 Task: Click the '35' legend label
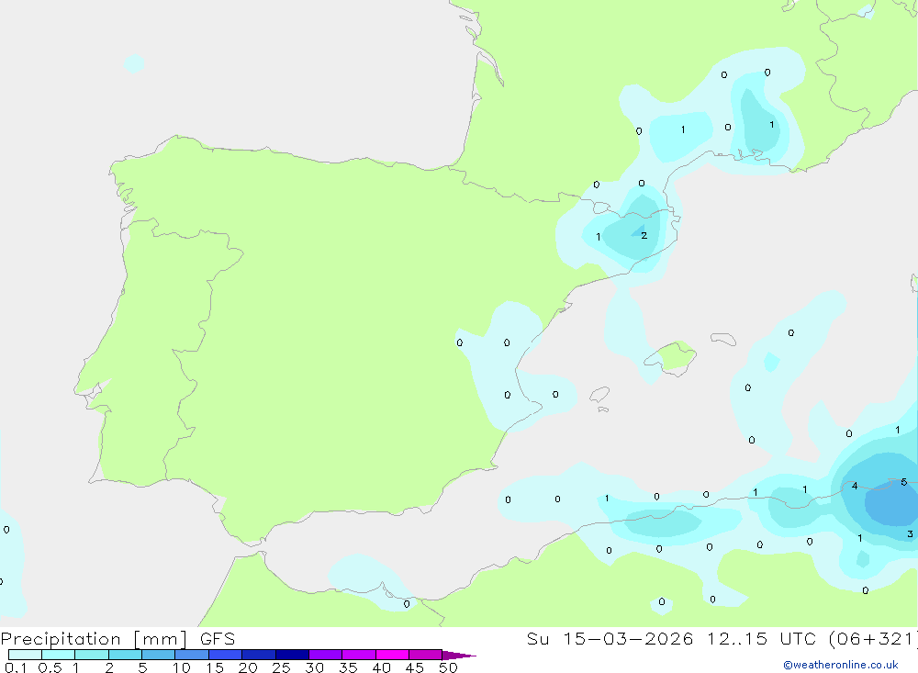pos(348,667)
